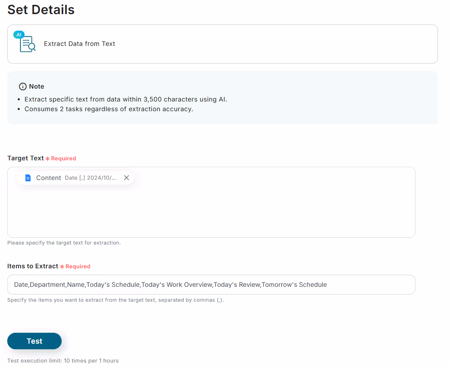Click the 'Extract Data from Text' title text
Viewport: 450px width, 367px height.
coord(79,44)
